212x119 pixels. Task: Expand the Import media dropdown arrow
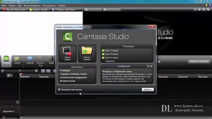[x=49, y=10]
